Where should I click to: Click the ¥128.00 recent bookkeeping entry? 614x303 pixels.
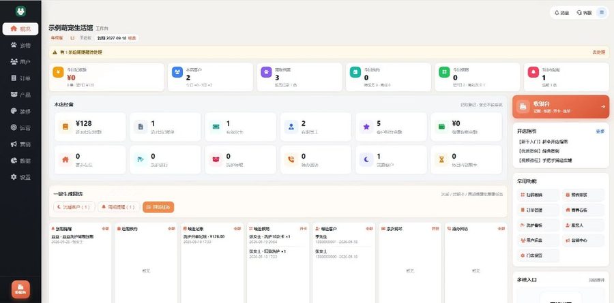click(211, 239)
